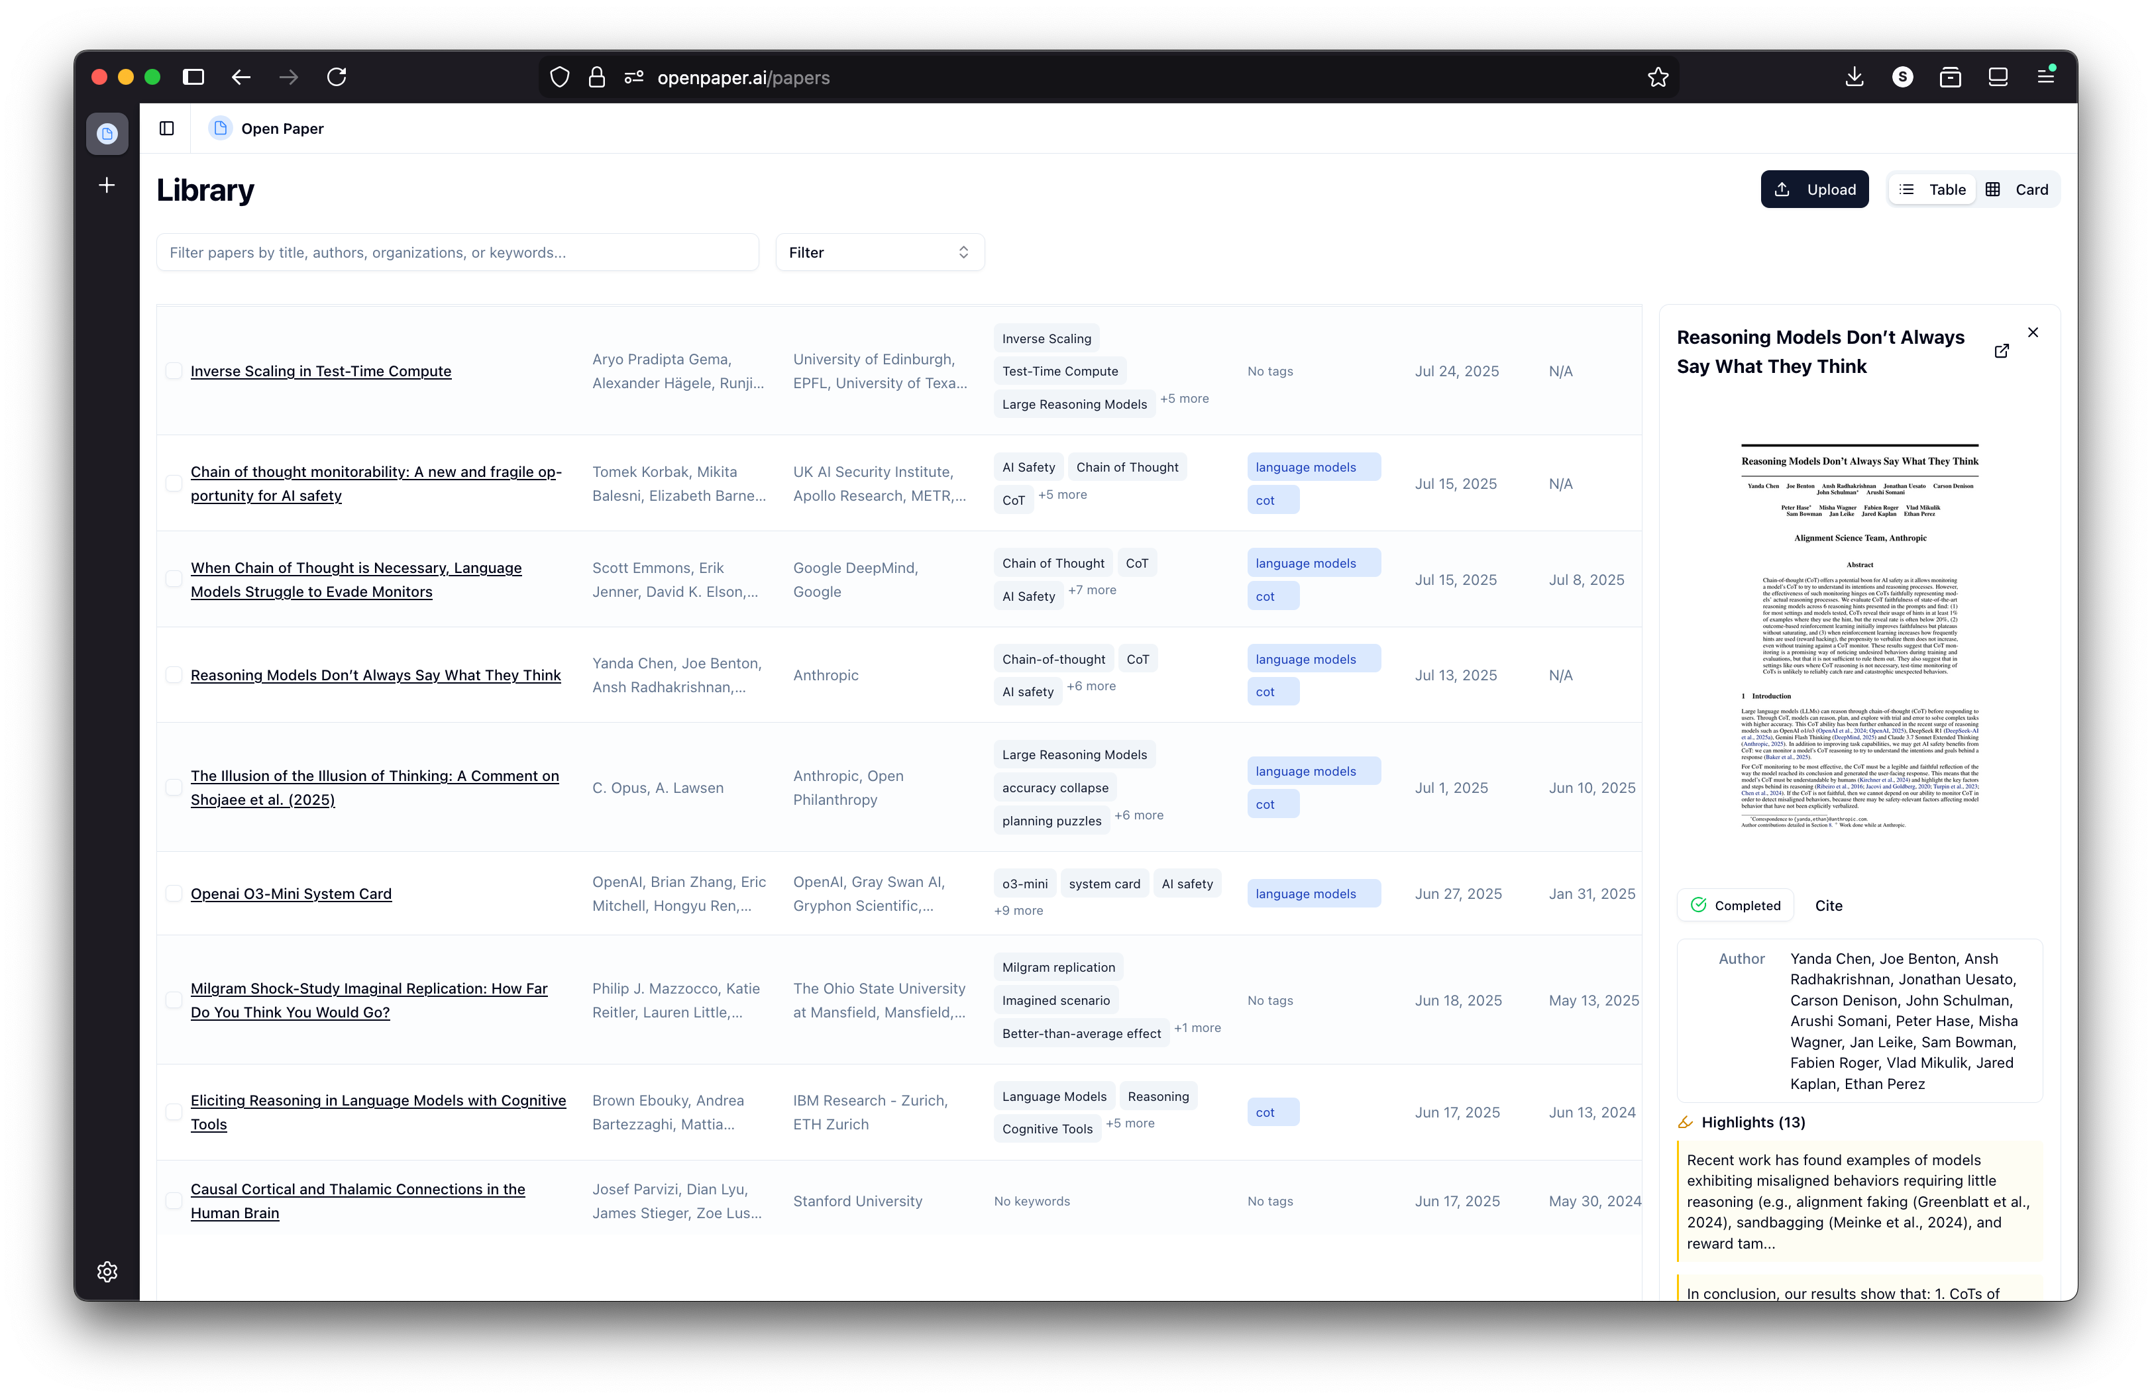Check the box for Inverse Scaling paper
The height and width of the screenshot is (1399, 2152).
[x=174, y=370]
